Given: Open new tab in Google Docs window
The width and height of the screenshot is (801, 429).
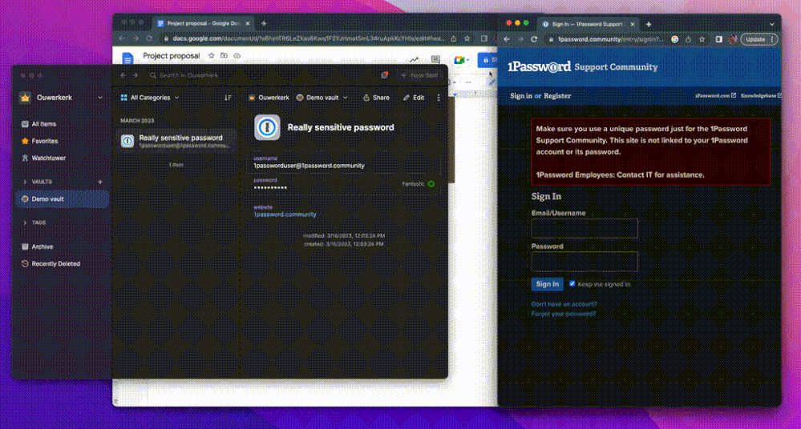Looking at the screenshot, I should (x=264, y=23).
